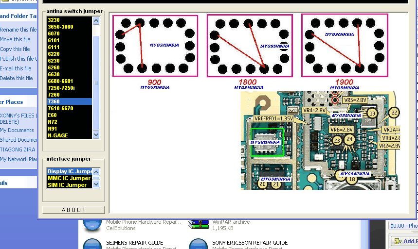418x249 pixels.
Task: Select Display IC Jumper entry
Action: [70, 171]
